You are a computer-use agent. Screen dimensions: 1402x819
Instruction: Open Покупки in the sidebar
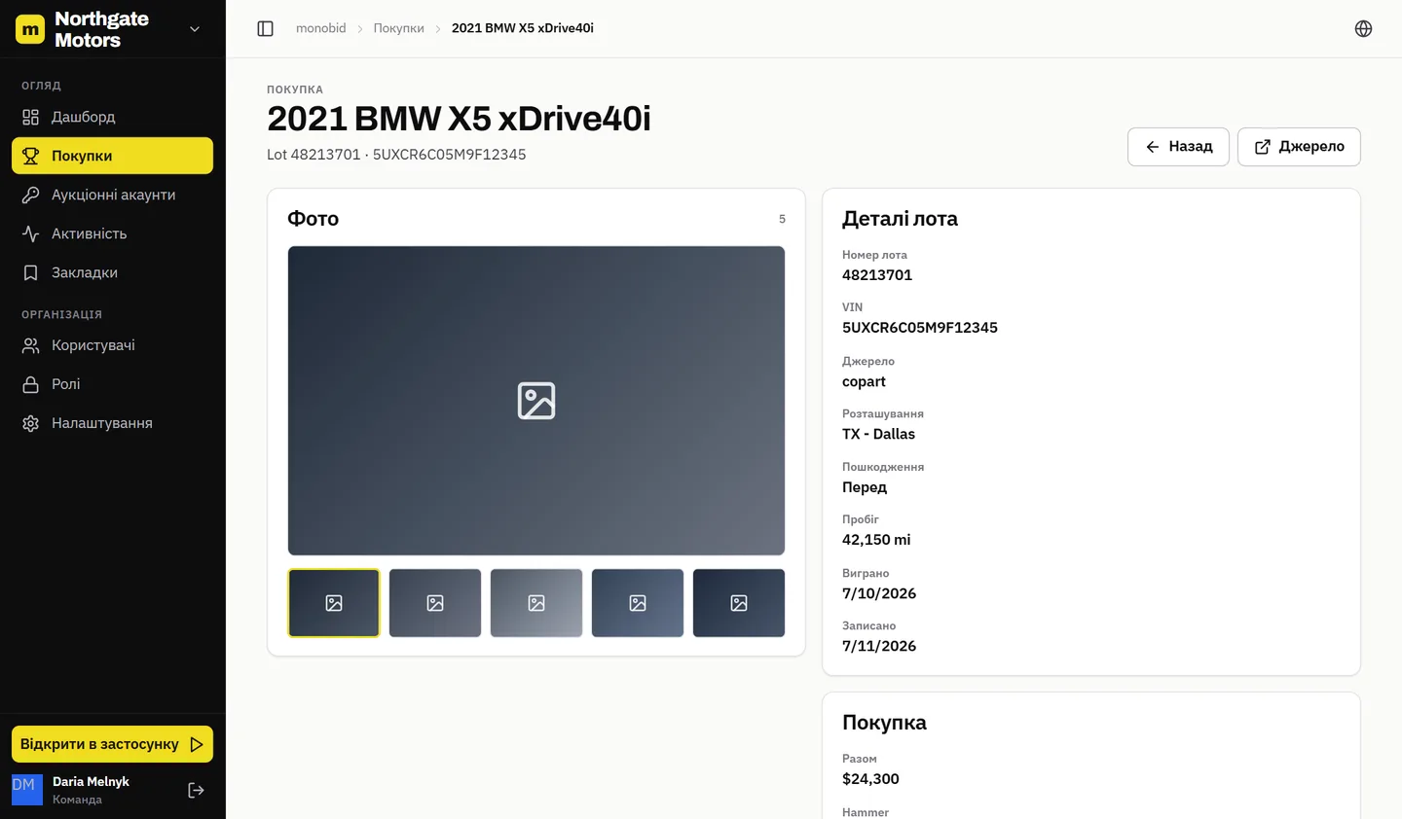(x=112, y=156)
